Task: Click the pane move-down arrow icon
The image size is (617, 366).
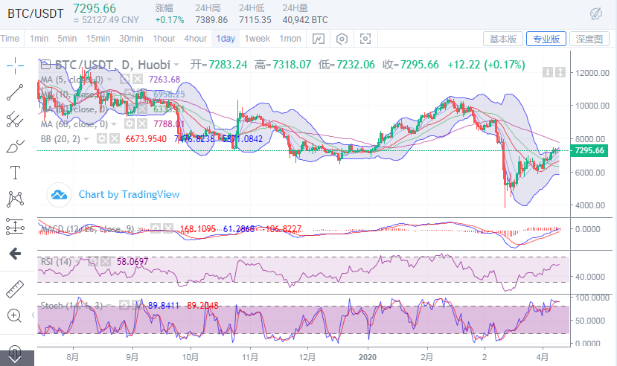Action: pos(548,72)
